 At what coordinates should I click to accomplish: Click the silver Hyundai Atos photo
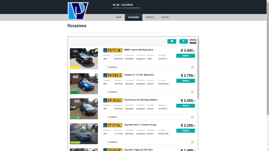[x=84, y=133]
